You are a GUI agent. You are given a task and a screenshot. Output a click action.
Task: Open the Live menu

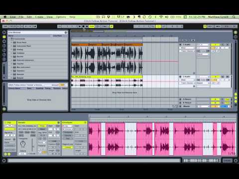coord(13,17)
